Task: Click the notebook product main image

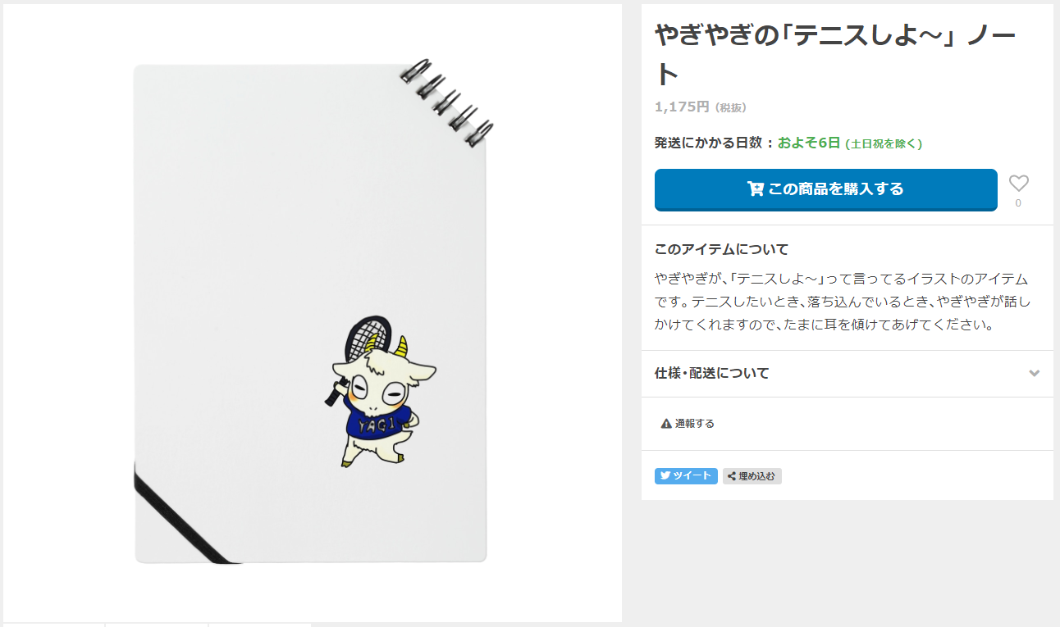Action: tap(313, 313)
